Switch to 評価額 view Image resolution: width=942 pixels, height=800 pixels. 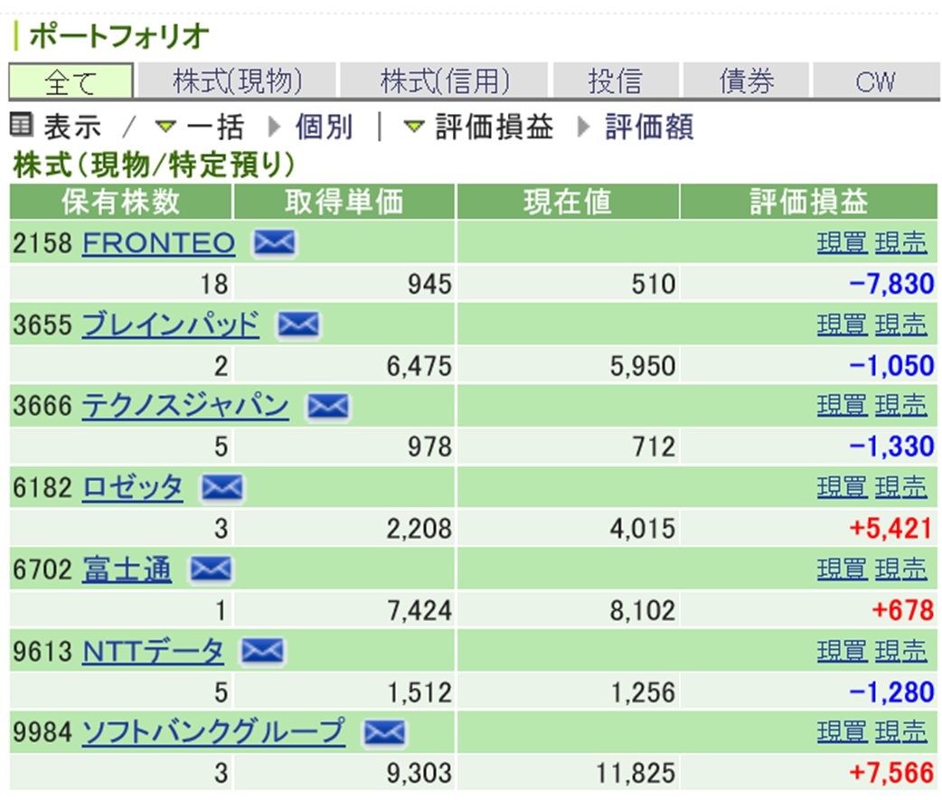pos(649,127)
